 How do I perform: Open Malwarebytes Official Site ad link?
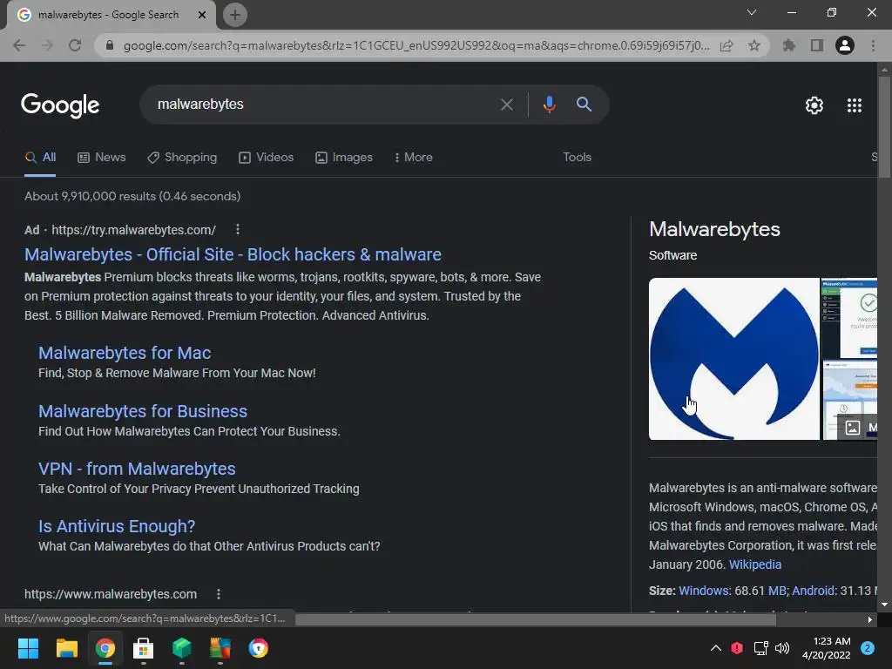(x=233, y=254)
